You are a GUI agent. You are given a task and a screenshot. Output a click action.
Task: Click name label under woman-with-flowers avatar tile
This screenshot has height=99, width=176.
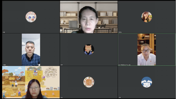120,32
